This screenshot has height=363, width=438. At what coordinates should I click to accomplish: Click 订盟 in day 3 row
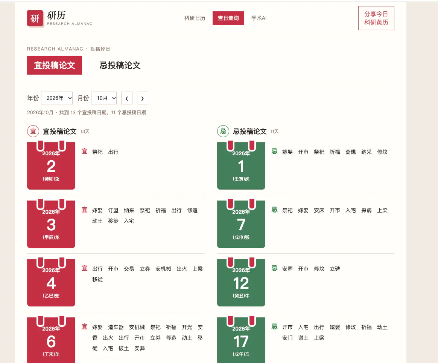[x=113, y=210]
